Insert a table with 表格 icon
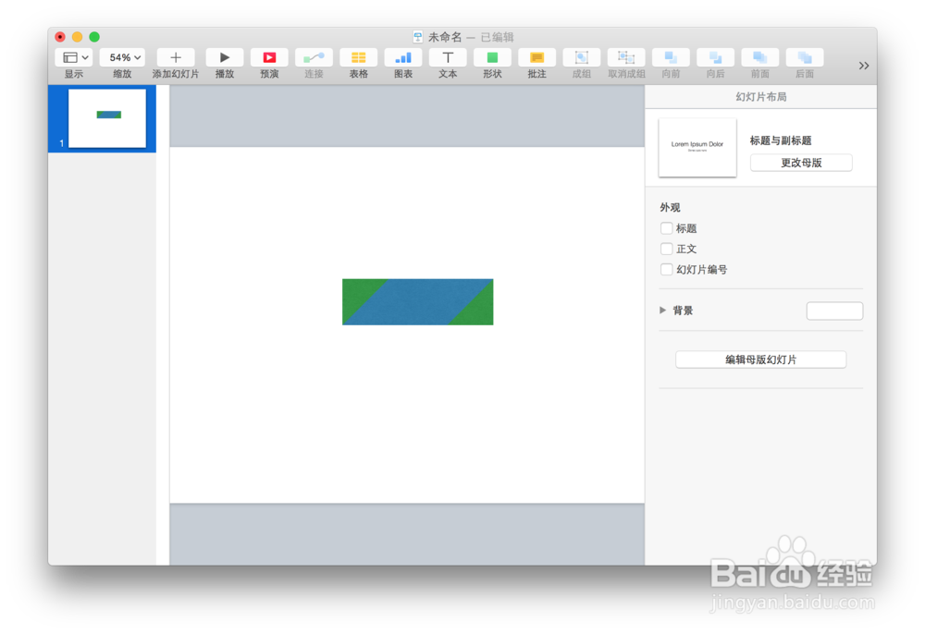 point(358,57)
